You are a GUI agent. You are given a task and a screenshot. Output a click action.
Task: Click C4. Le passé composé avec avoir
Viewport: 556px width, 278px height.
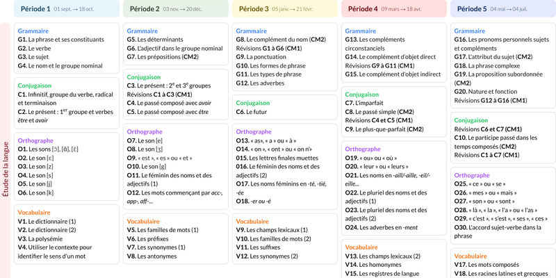(x=169, y=103)
